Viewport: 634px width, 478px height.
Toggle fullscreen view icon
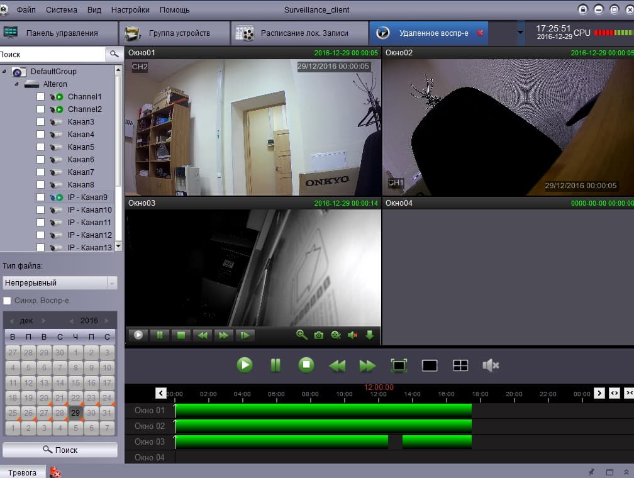(399, 365)
